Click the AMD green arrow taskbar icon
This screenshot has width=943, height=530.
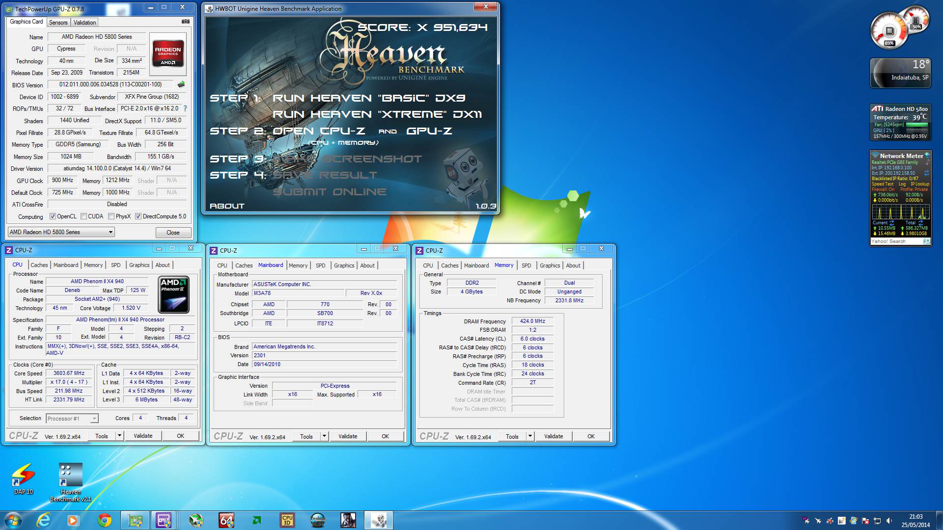257,520
